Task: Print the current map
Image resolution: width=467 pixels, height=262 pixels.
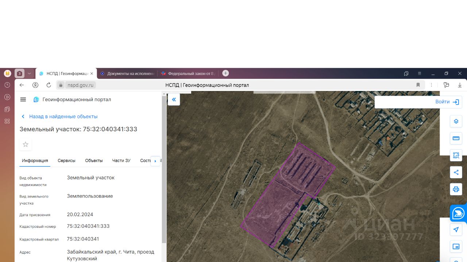Action: (456, 189)
